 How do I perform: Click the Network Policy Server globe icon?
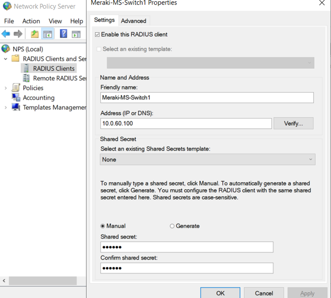7,6
